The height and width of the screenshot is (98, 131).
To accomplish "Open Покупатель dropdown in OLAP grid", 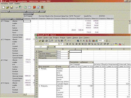I will (32, 14).
